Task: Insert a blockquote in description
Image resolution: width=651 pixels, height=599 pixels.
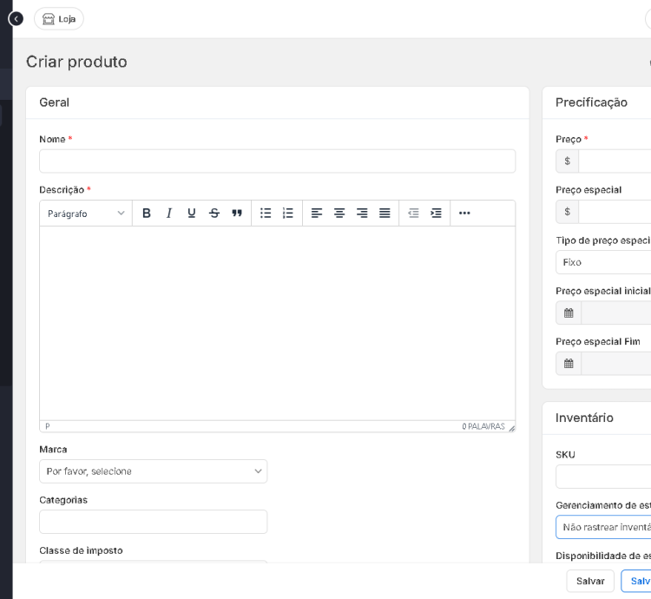Action: (x=237, y=214)
